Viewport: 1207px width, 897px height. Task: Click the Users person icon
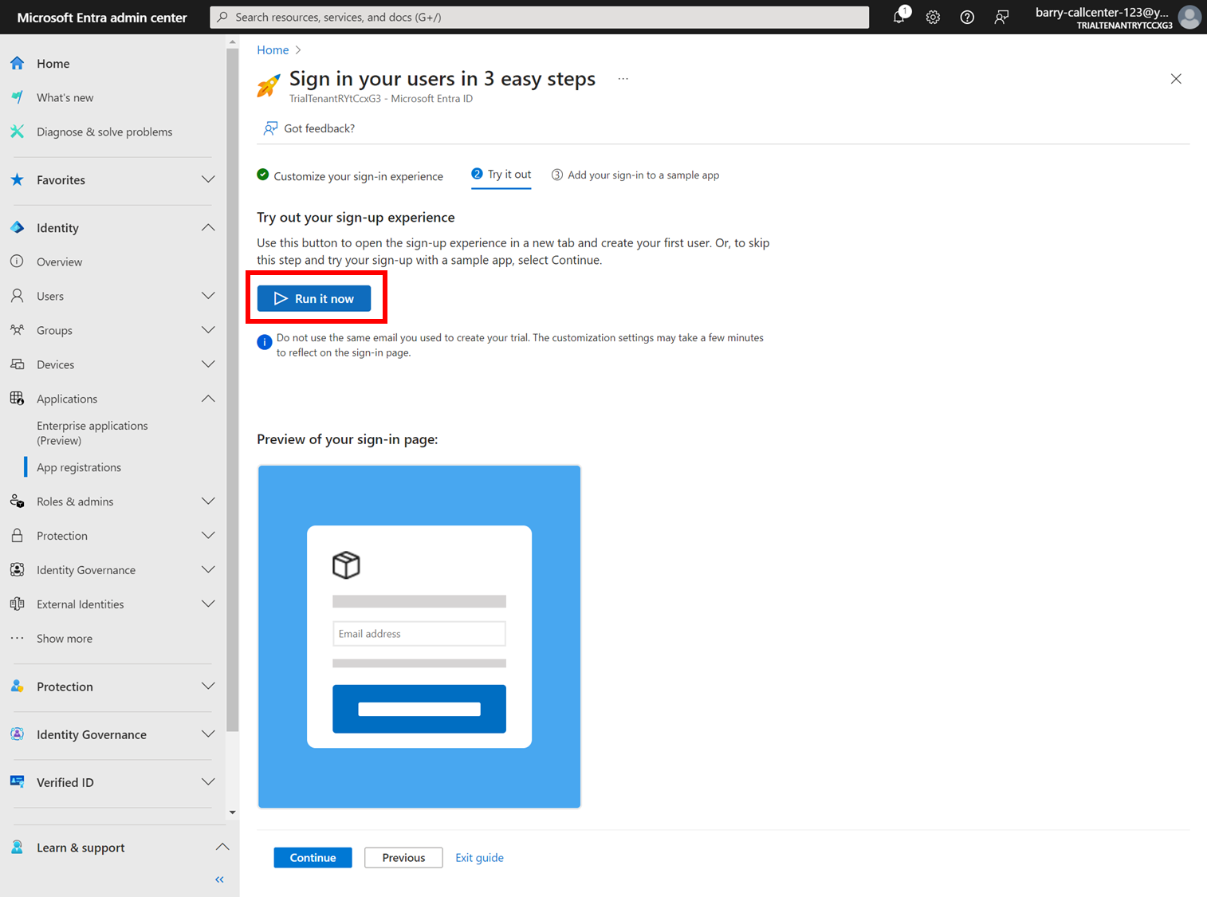pos(17,296)
